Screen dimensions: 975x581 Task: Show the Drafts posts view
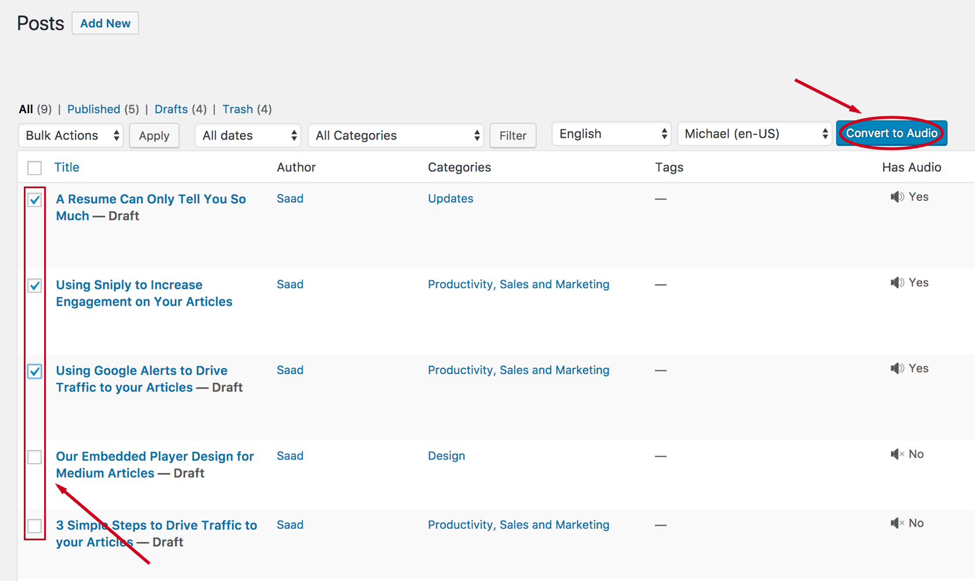coord(171,109)
